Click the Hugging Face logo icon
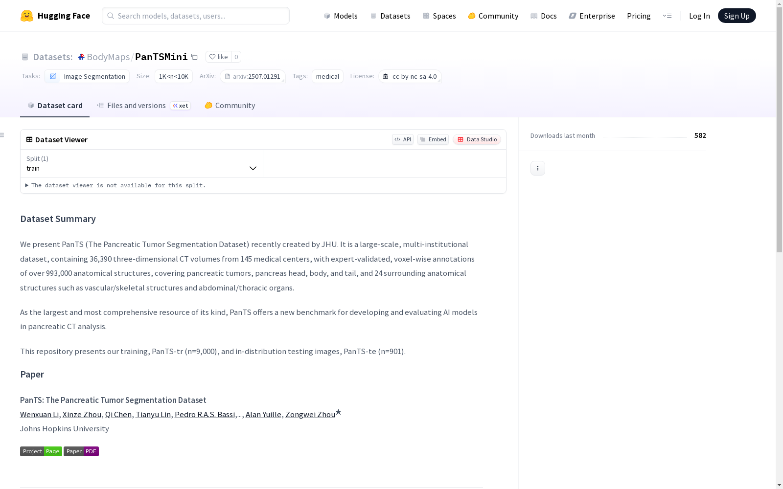The image size is (783, 489). click(x=27, y=16)
